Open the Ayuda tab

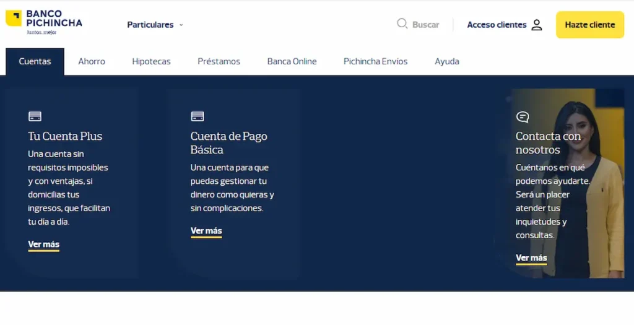pyautogui.click(x=447, y=61)
